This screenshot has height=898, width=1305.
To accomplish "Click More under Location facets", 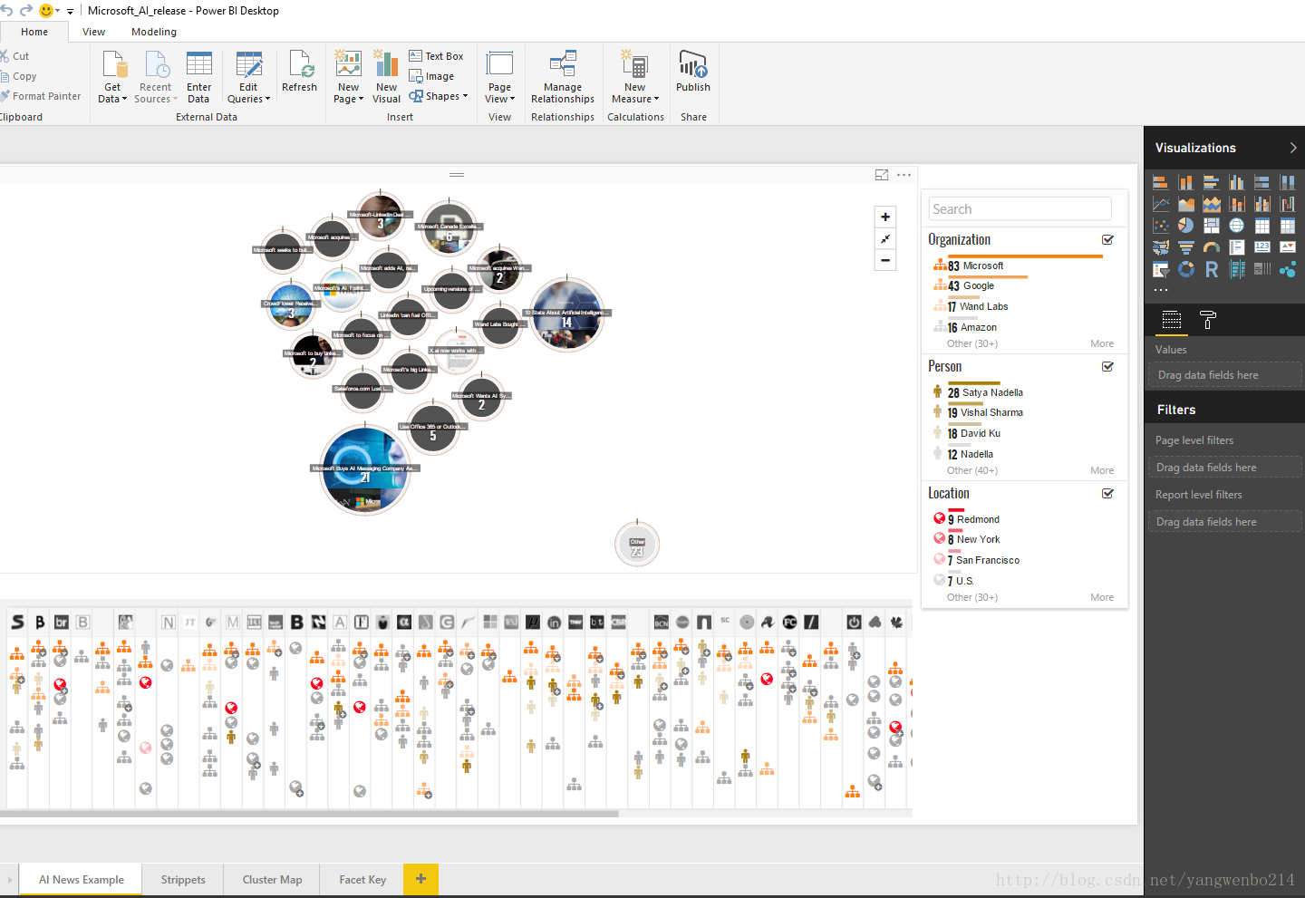I will tap(1102, 597).
